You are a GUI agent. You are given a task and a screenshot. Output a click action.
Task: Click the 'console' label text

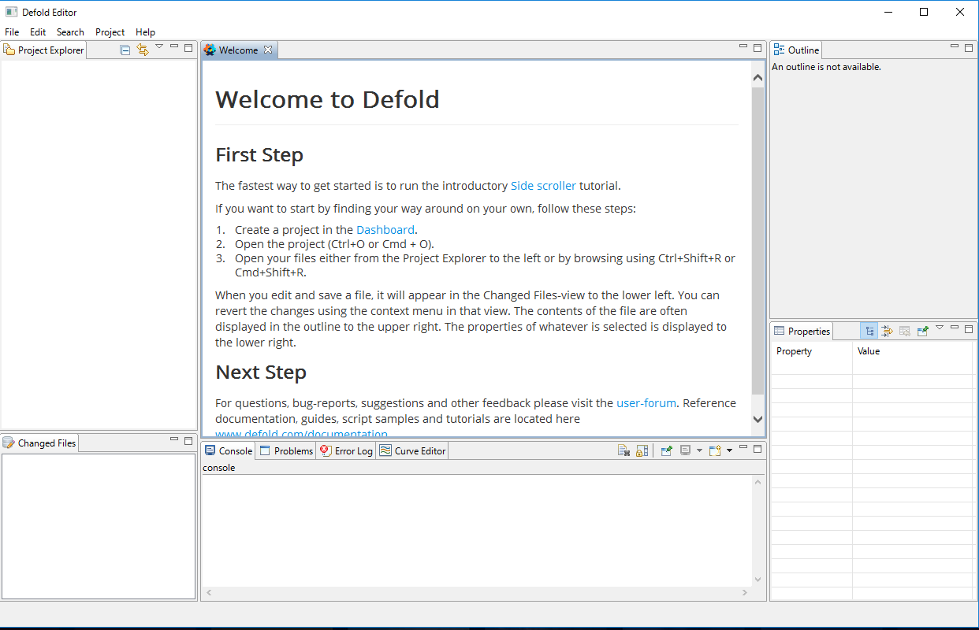(x=219, y=468)
